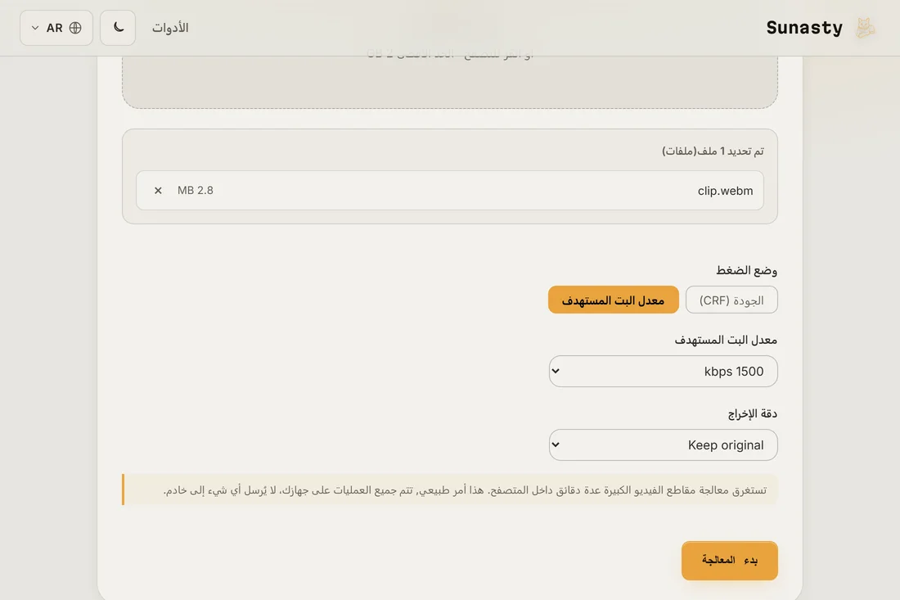Select the الجودة (CRF) compression mode
Screen dimensions: 900x600
(731, 300)
